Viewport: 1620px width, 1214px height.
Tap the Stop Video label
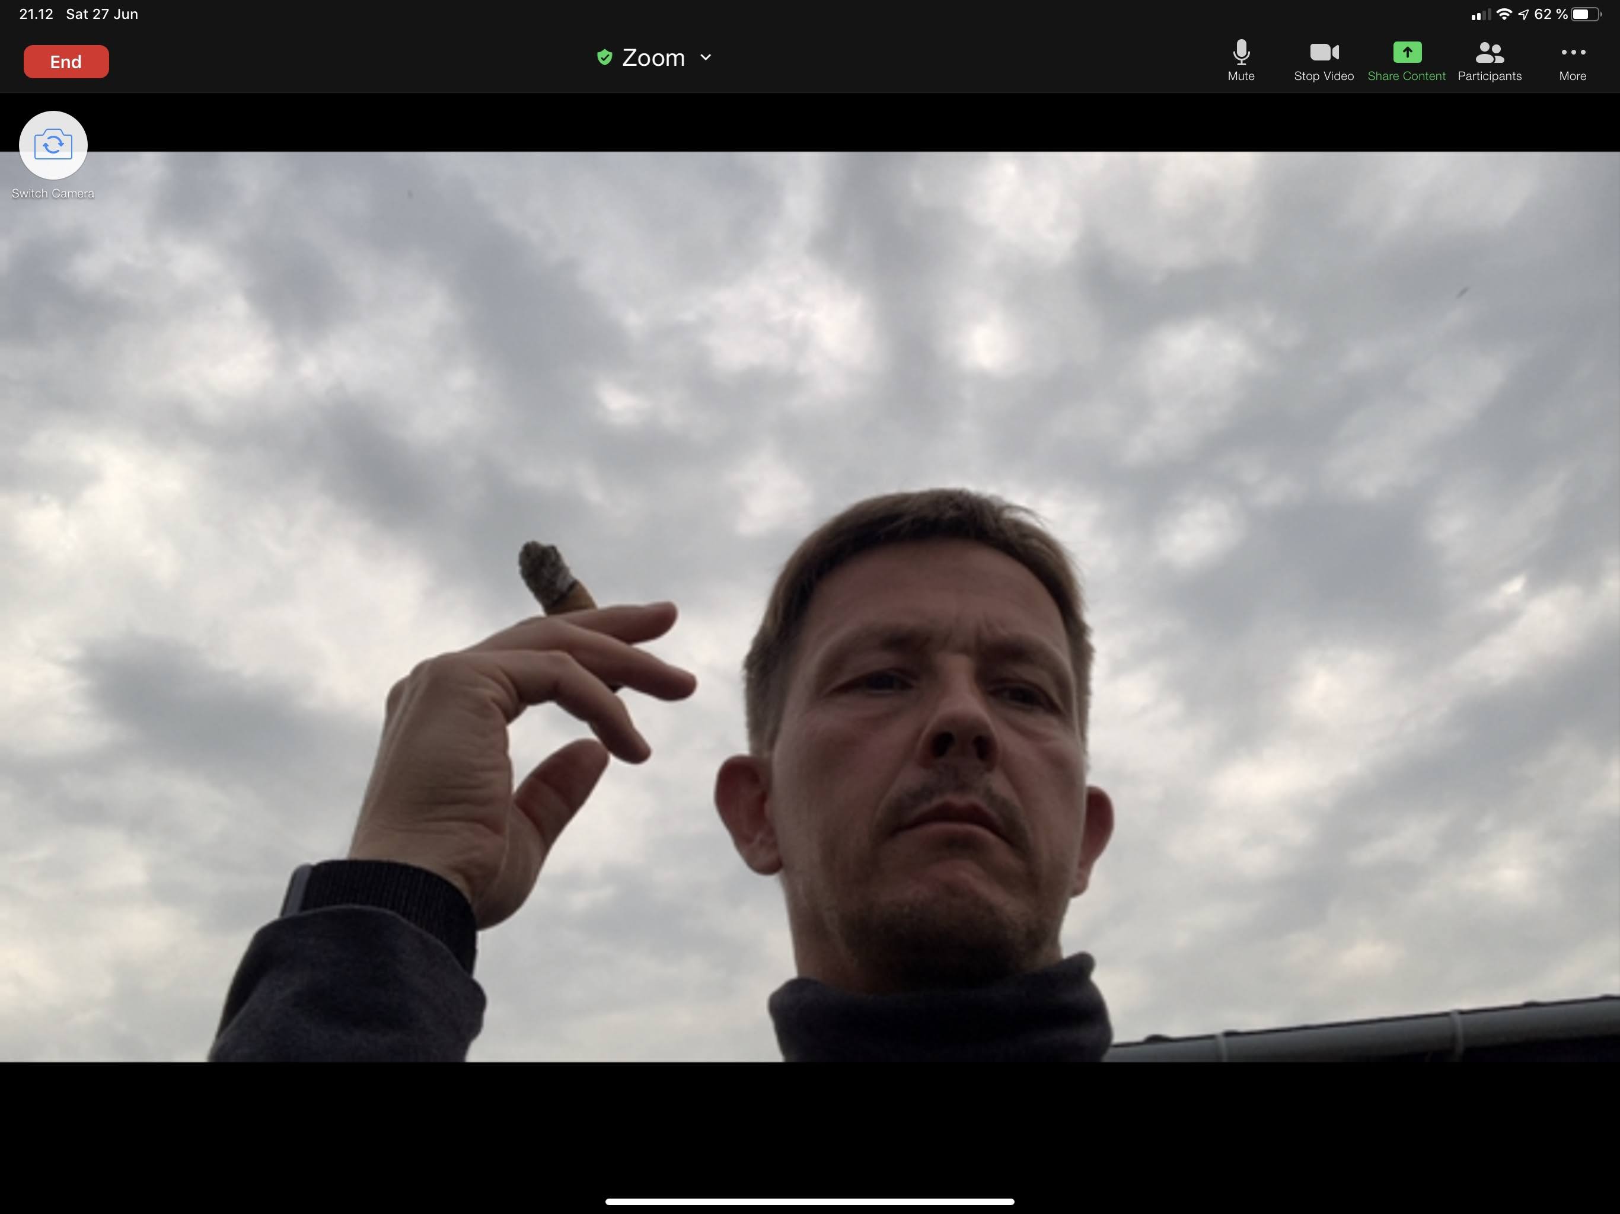[x=1324, y=76]
